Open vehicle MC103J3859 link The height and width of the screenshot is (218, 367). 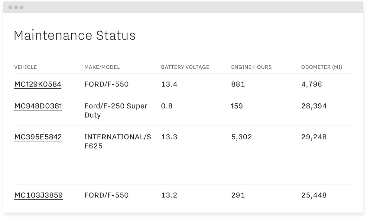[x=38, y=195]
